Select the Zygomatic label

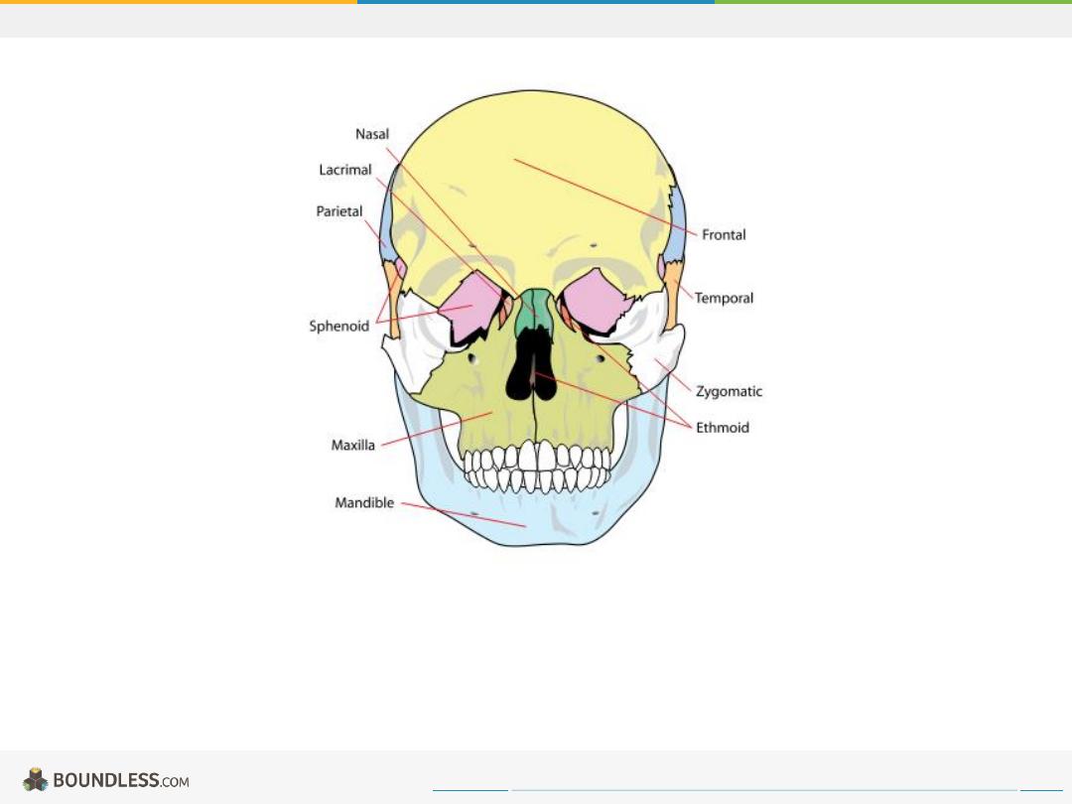click(x=729, y=392)
